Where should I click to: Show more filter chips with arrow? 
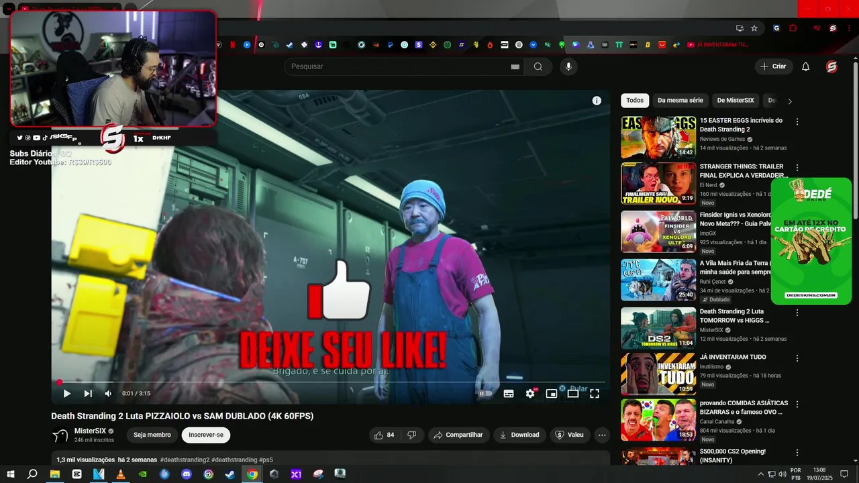pyautogui.click(x=790, y=101)
